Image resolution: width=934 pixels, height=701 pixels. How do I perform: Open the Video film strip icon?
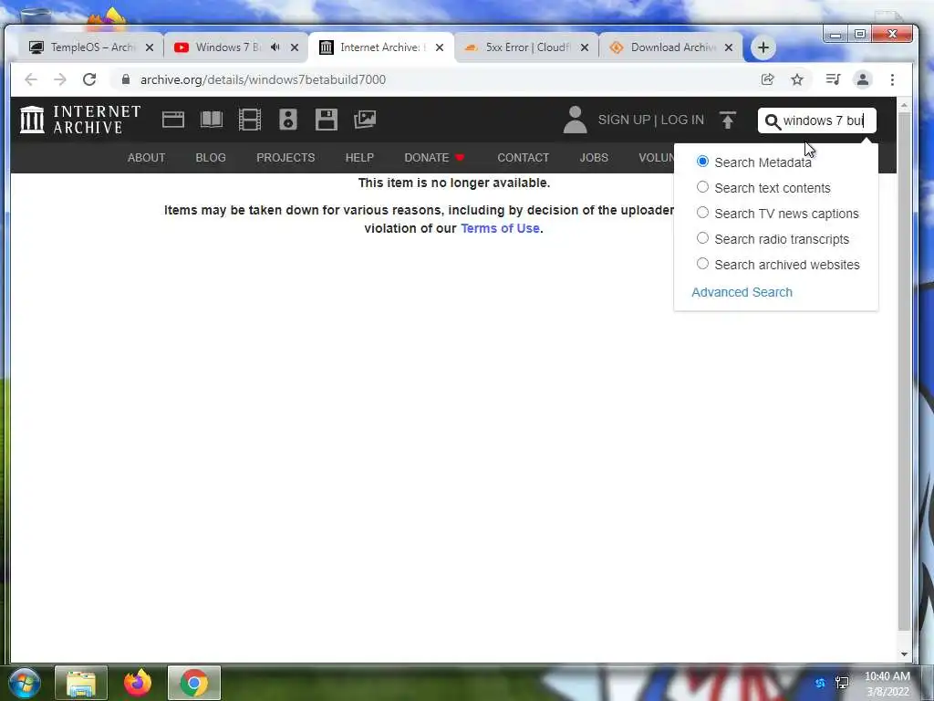coord(250,120)
